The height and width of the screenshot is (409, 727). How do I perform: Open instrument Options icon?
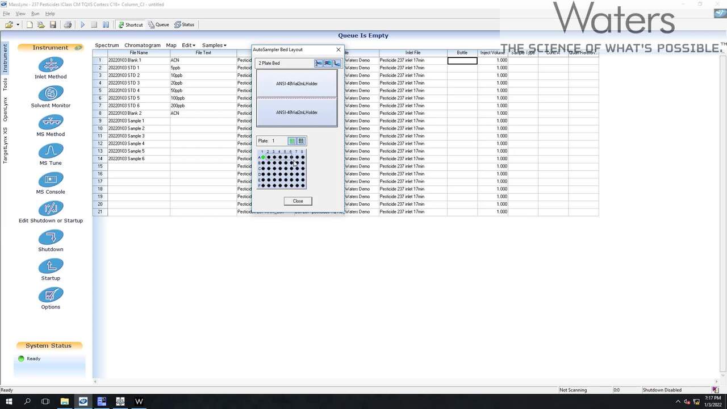coord(51,295)
